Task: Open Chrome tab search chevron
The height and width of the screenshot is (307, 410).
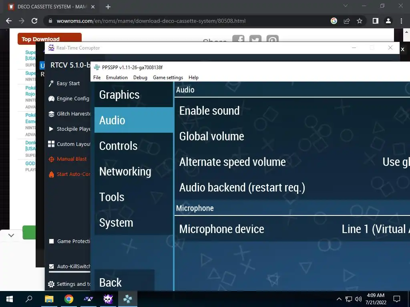Action: pos(346,6)
